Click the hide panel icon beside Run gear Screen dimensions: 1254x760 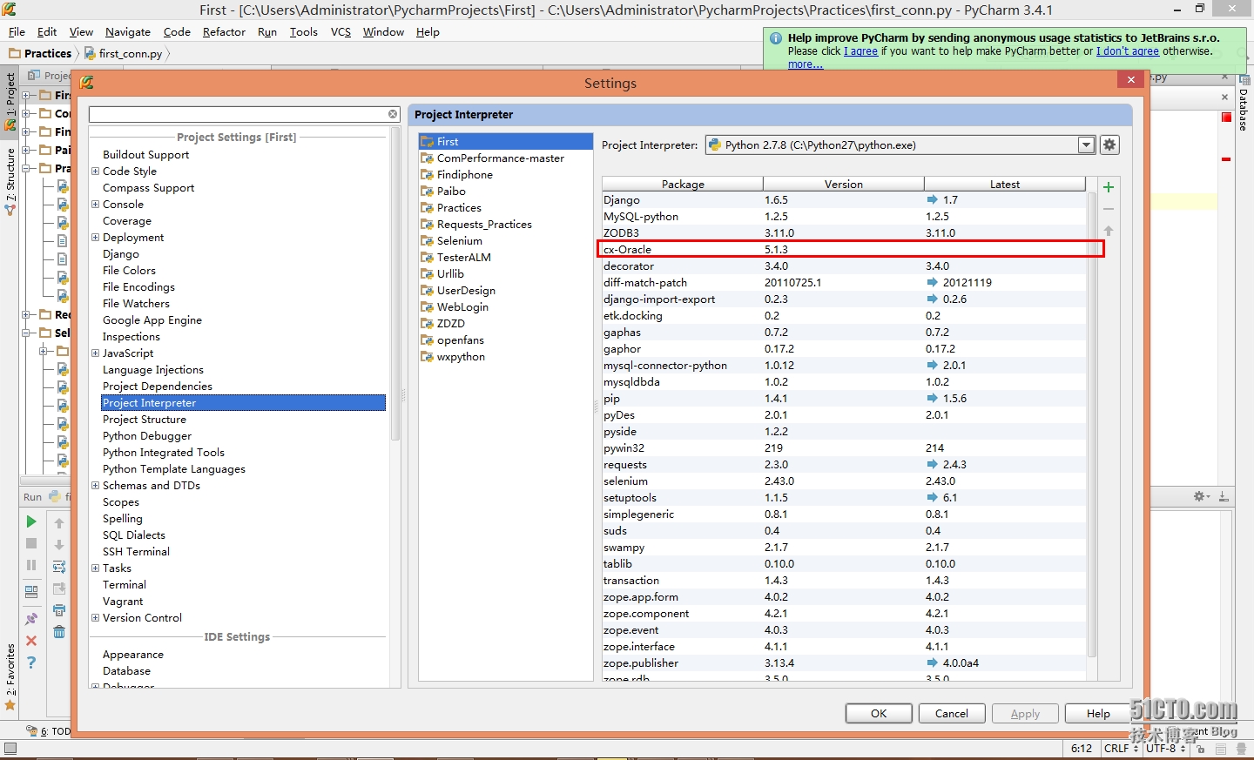[1224, 496]
